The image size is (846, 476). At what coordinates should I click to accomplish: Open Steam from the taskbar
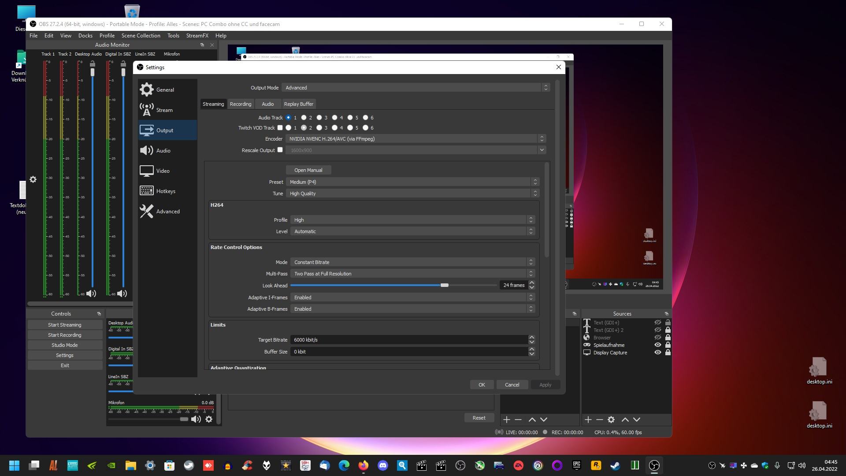615,465
